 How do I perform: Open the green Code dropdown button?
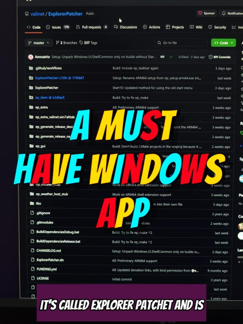[223, 43]
